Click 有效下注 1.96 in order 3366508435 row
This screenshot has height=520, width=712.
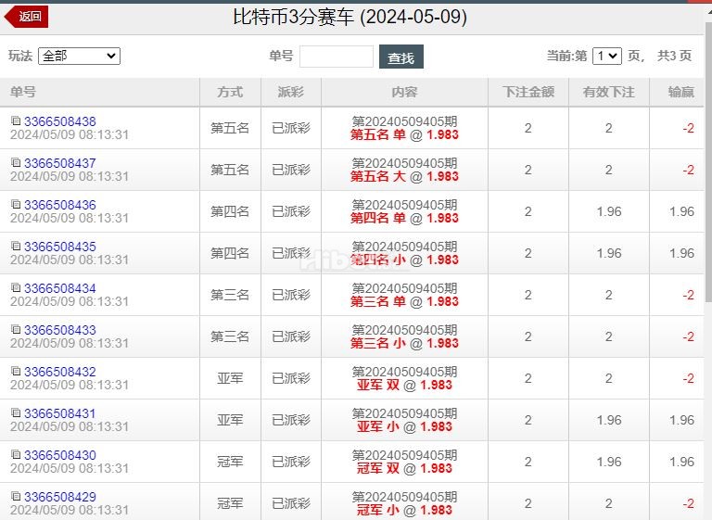click(609, 253)
